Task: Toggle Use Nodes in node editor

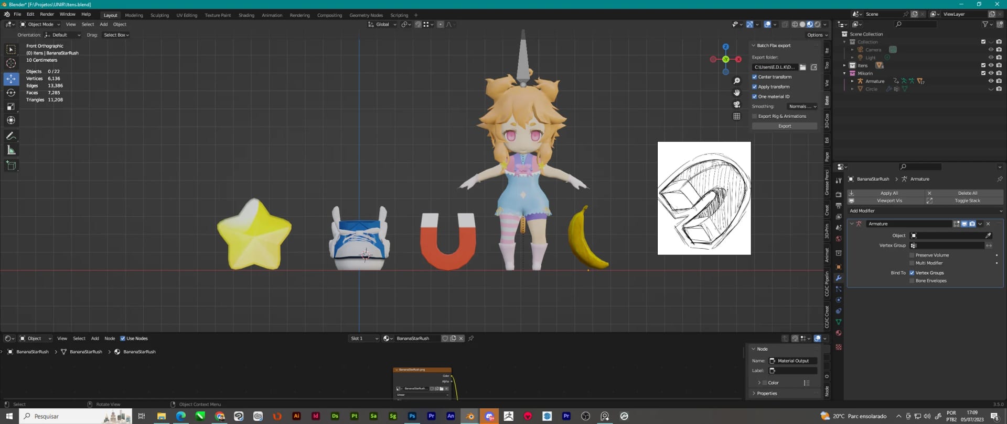Action: coord(123,339)
